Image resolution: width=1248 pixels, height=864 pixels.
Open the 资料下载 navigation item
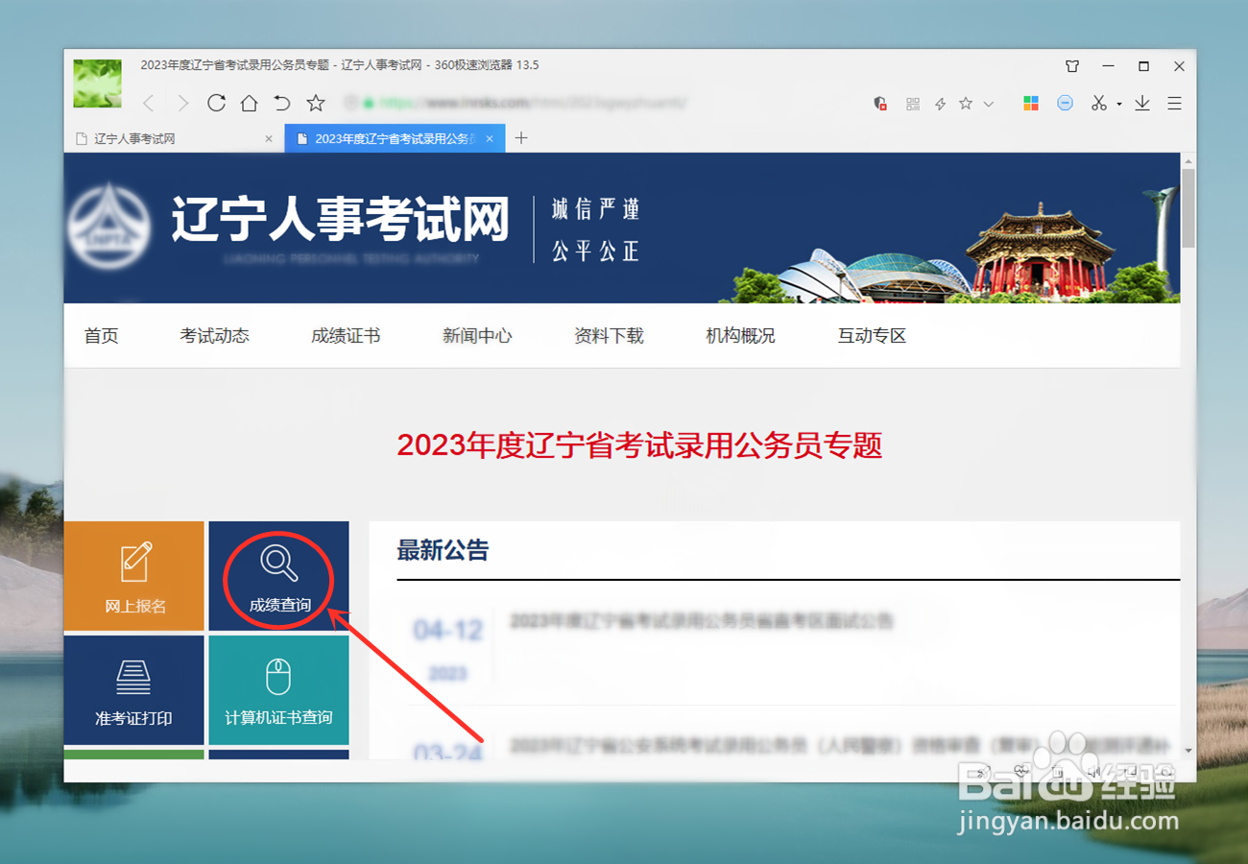pos(609,336)
